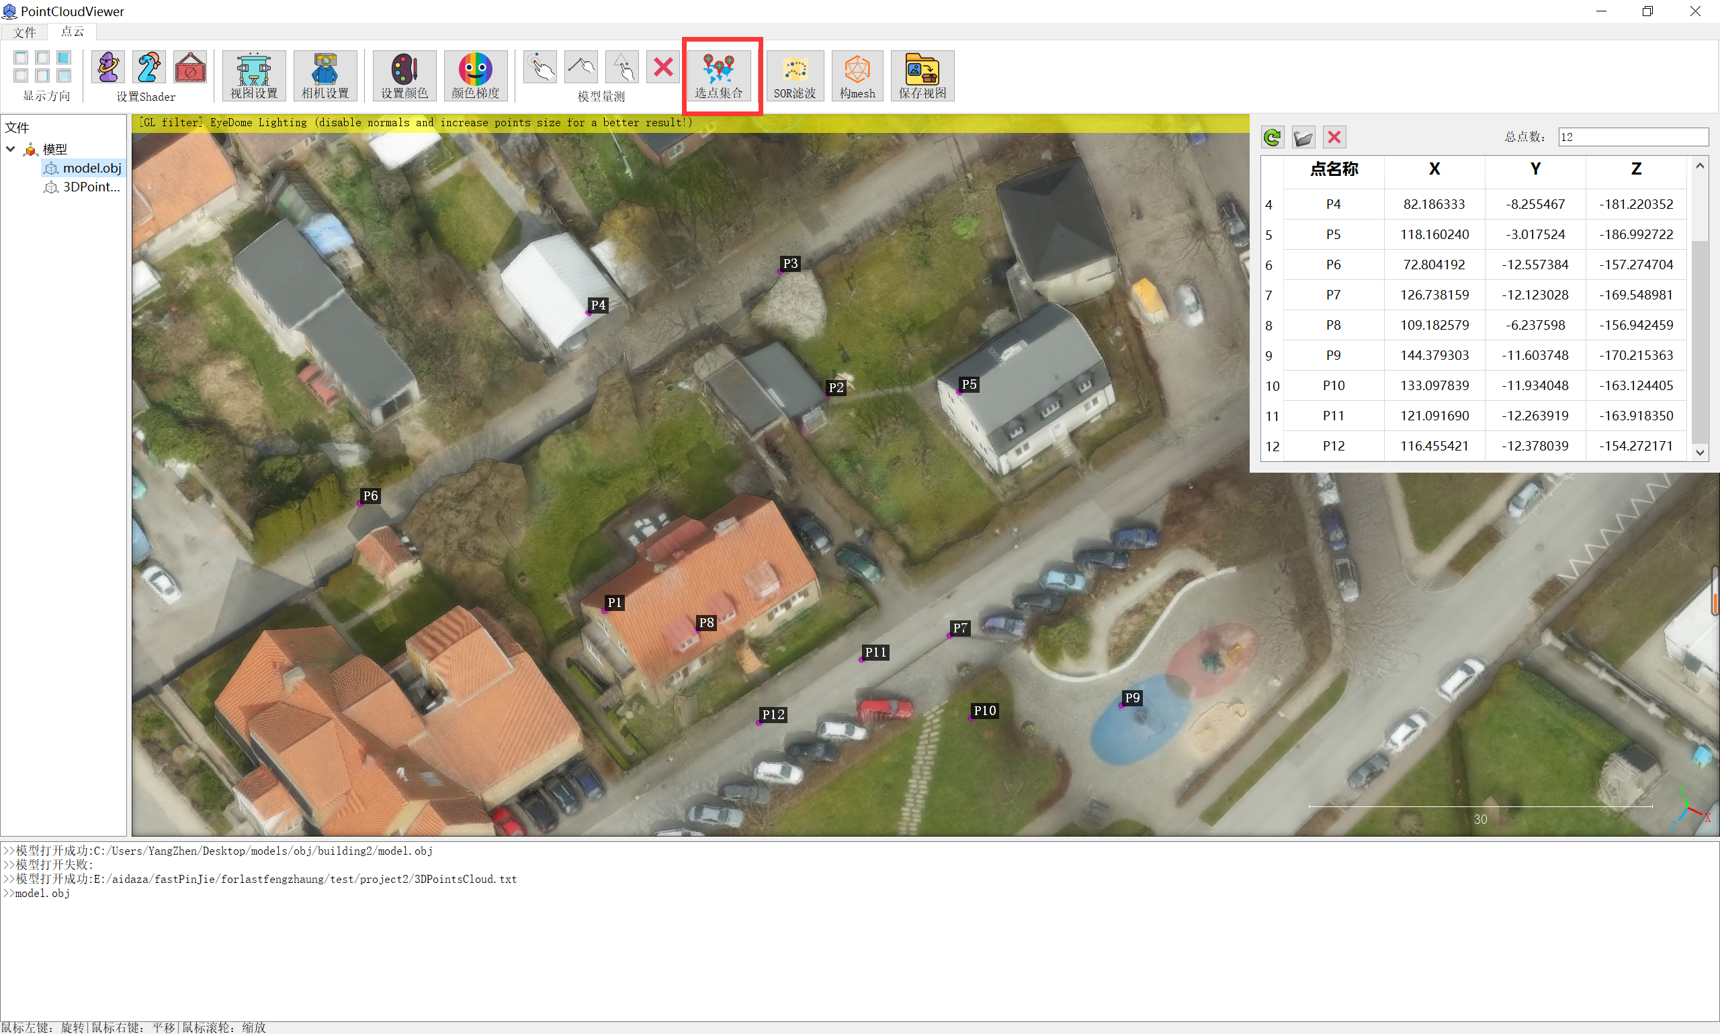
Task: Activate 选点集合 point picking tool
Action: pyautogui.click(x=719, y=75)
